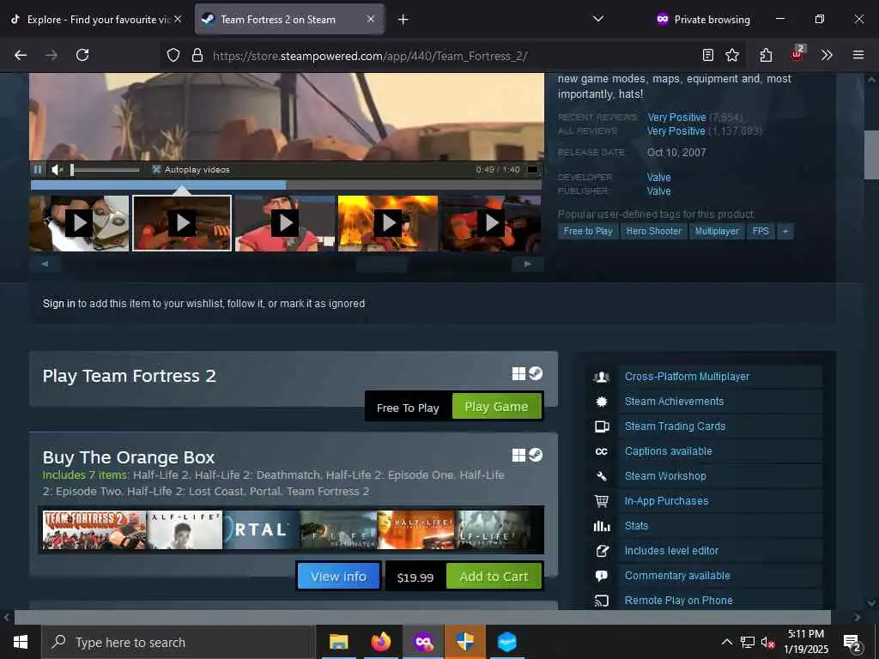The image size is (879, 659).
Task: Click the green Play Game button
Action: point(497,406)
